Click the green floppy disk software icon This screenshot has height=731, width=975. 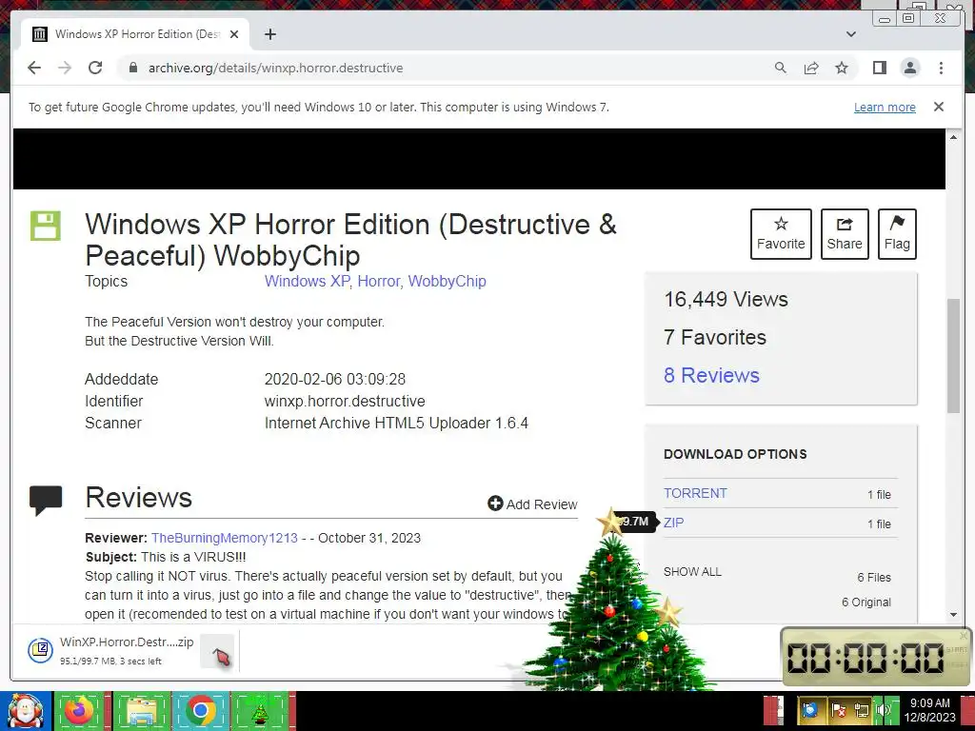point(46,226)
